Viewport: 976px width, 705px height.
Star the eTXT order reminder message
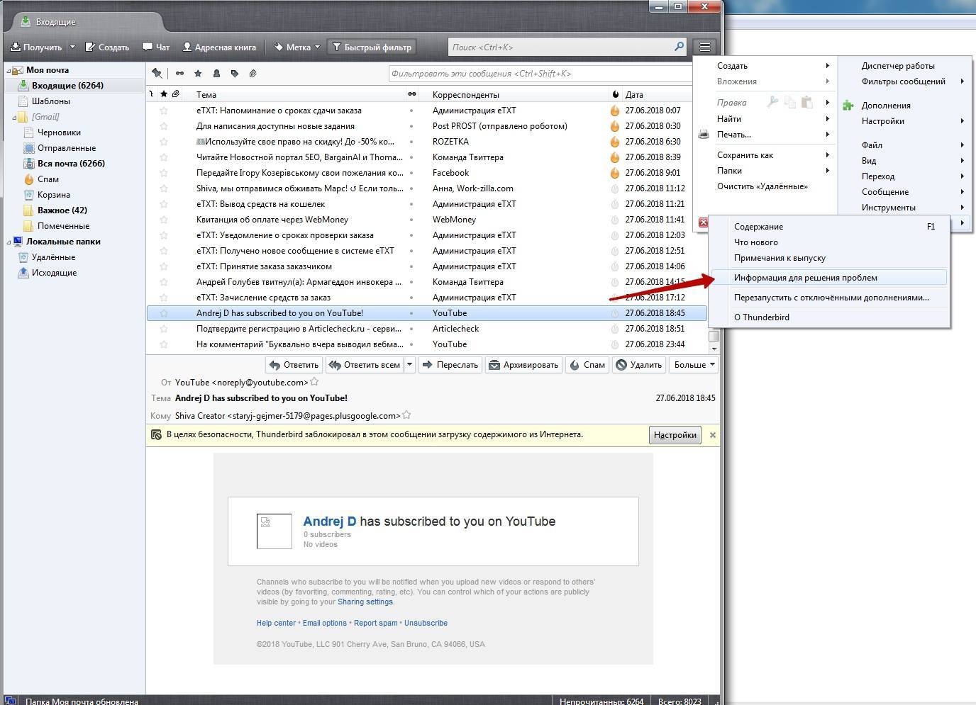pos(164,111)
